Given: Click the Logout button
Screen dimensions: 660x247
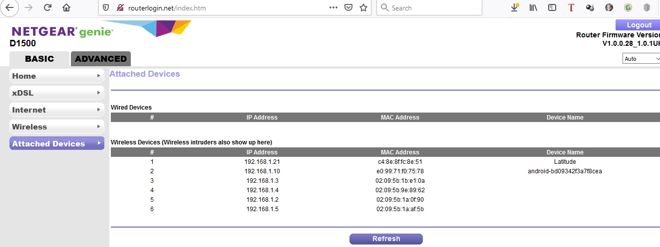Looking at the screenshot, I should [638, 25].
